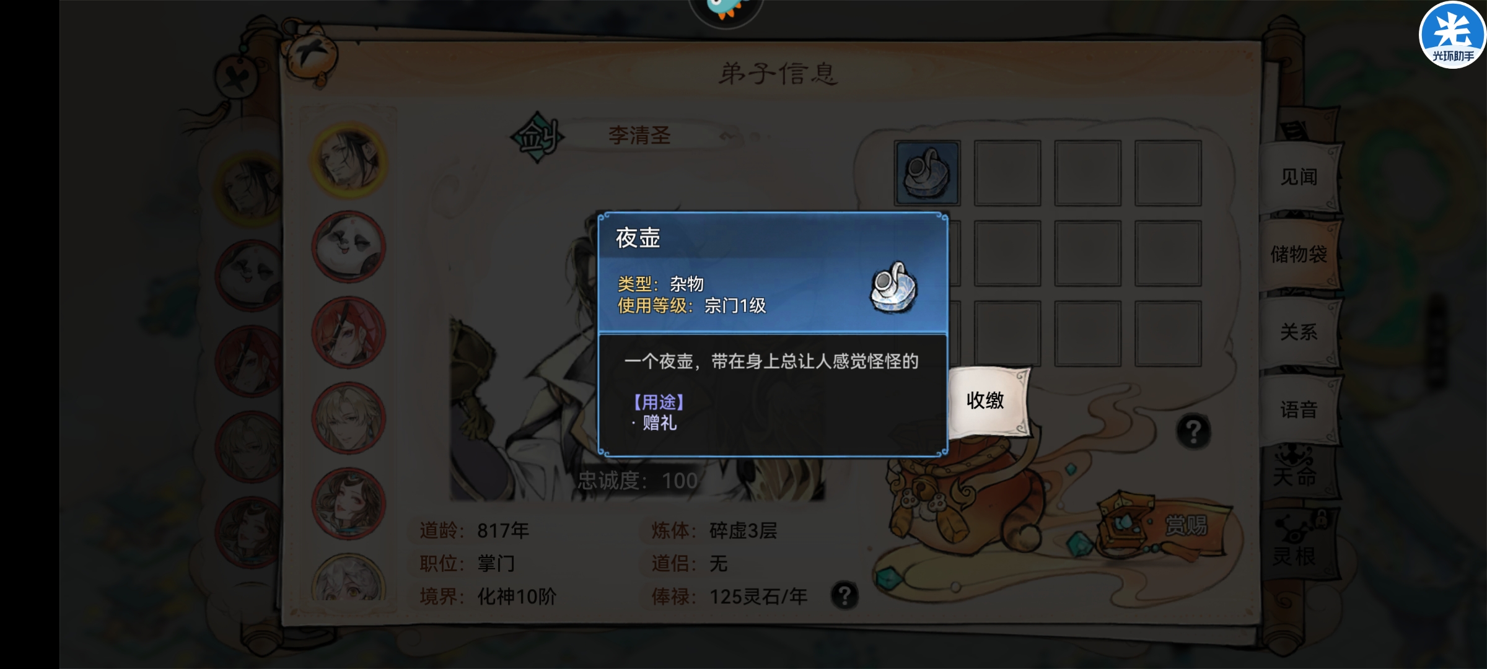Click the cat charm ornament icon
The height and width of the screenshot is (669, 1487).
click(x=310, y=57)
